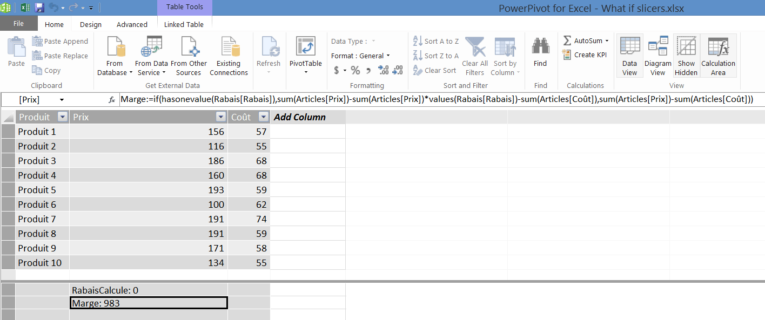The height and width of the screenshot is (320, 765).
Task: Toggle Data View mode
Action: 629,47
